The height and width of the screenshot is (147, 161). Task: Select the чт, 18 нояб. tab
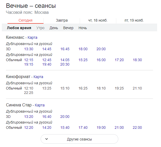[98, 21]
